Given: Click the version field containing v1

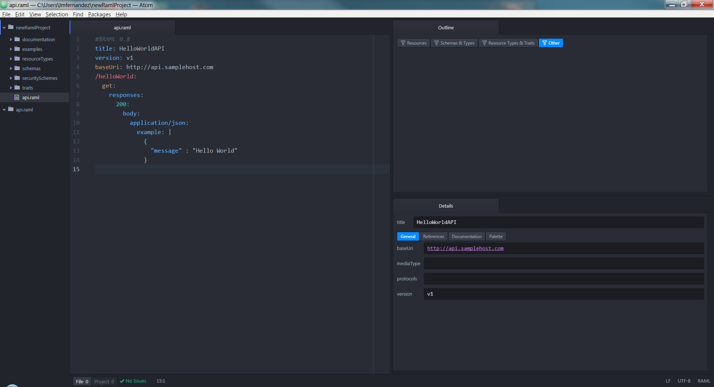Looking at the screenshot, I should point(563,294).
